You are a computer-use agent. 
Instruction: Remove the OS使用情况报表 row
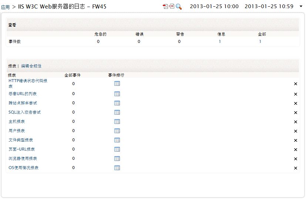(x=296, y=168)
